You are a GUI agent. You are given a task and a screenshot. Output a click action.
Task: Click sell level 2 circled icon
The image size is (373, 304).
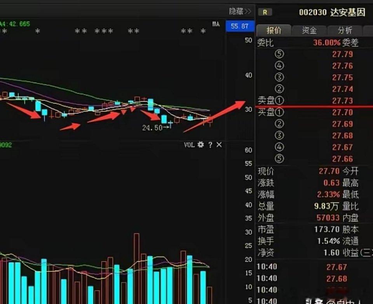(279, 89)
